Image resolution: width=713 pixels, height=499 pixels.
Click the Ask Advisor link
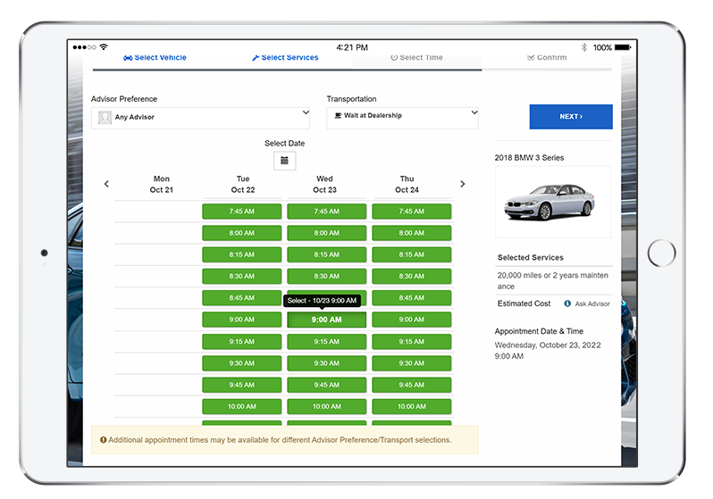pos(592,304)
